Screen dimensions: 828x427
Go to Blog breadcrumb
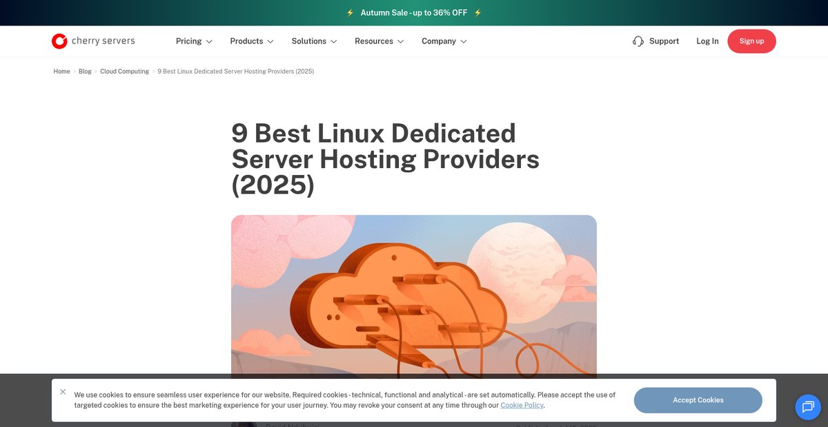point(85,72)
